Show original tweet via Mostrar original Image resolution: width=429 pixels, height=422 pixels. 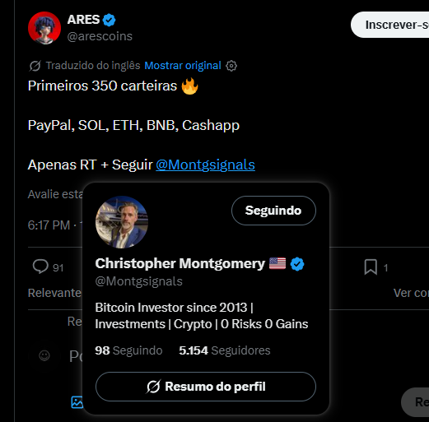(x=183, y=66)
